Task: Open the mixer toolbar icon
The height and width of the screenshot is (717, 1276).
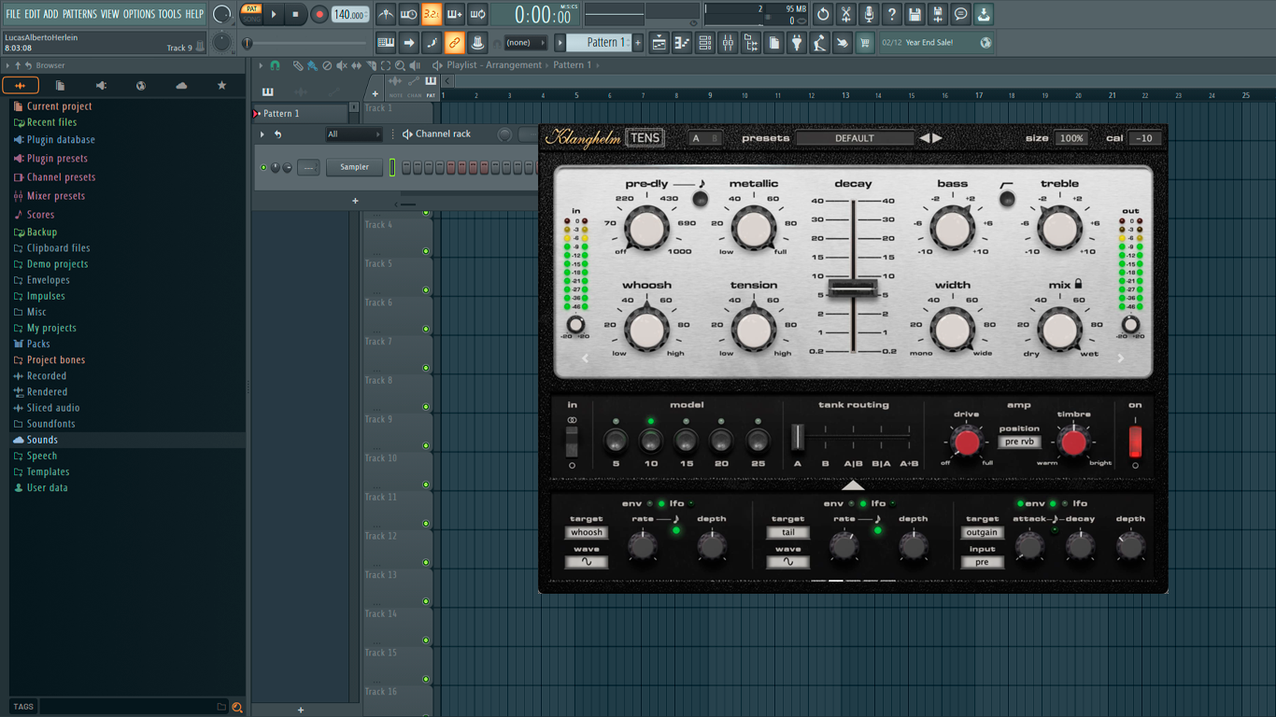Action: click(728, 43)
